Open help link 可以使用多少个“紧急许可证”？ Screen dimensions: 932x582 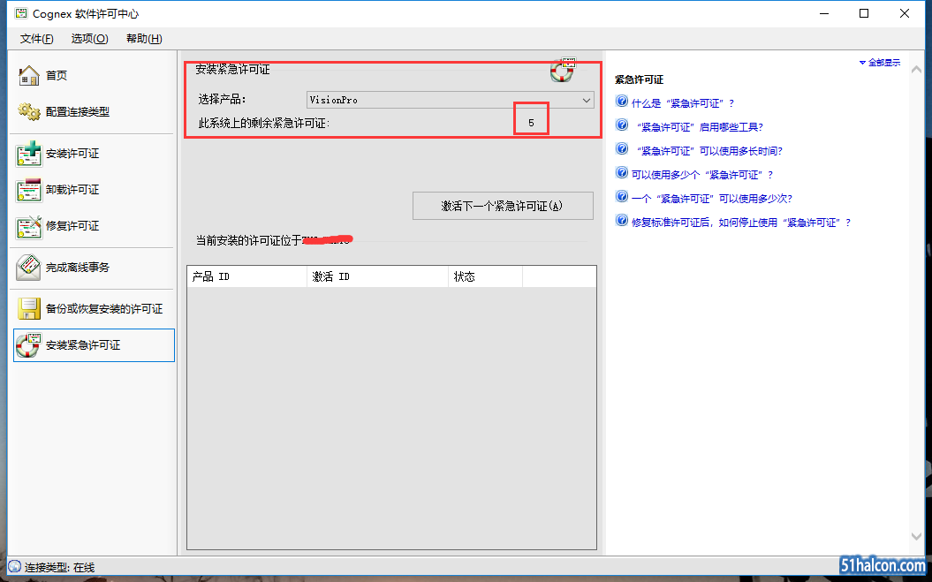[702, 175]
